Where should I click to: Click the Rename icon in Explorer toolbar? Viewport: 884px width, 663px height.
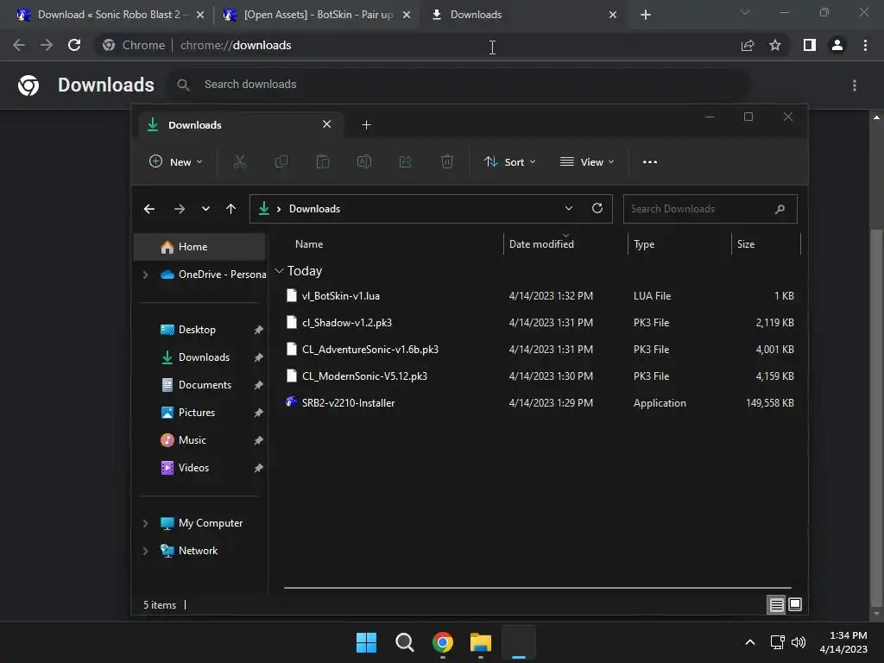click(364, 161)
